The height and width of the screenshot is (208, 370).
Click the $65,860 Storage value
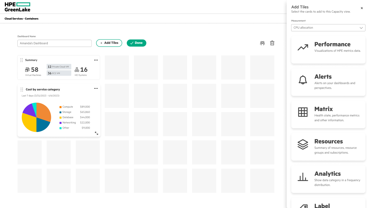(85, 112)
